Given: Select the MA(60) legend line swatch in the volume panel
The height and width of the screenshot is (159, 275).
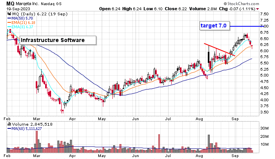Looking at the screenshot, I should (x=9, y=129).
